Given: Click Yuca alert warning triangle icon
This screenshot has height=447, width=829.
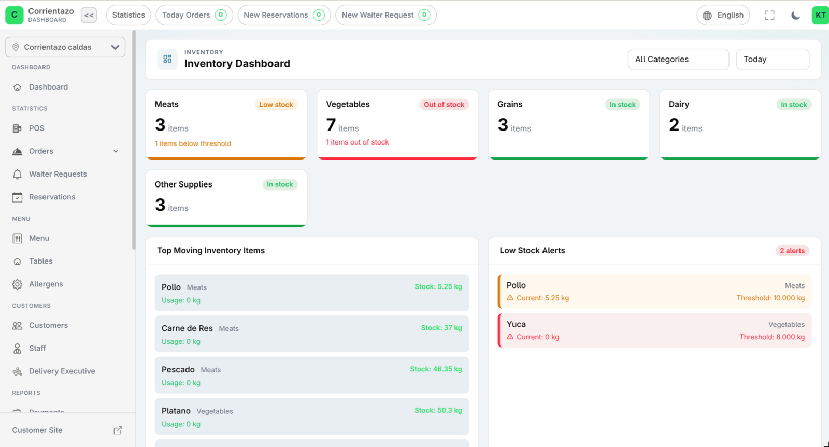Looking at the screenshot, I should (510, 337).
